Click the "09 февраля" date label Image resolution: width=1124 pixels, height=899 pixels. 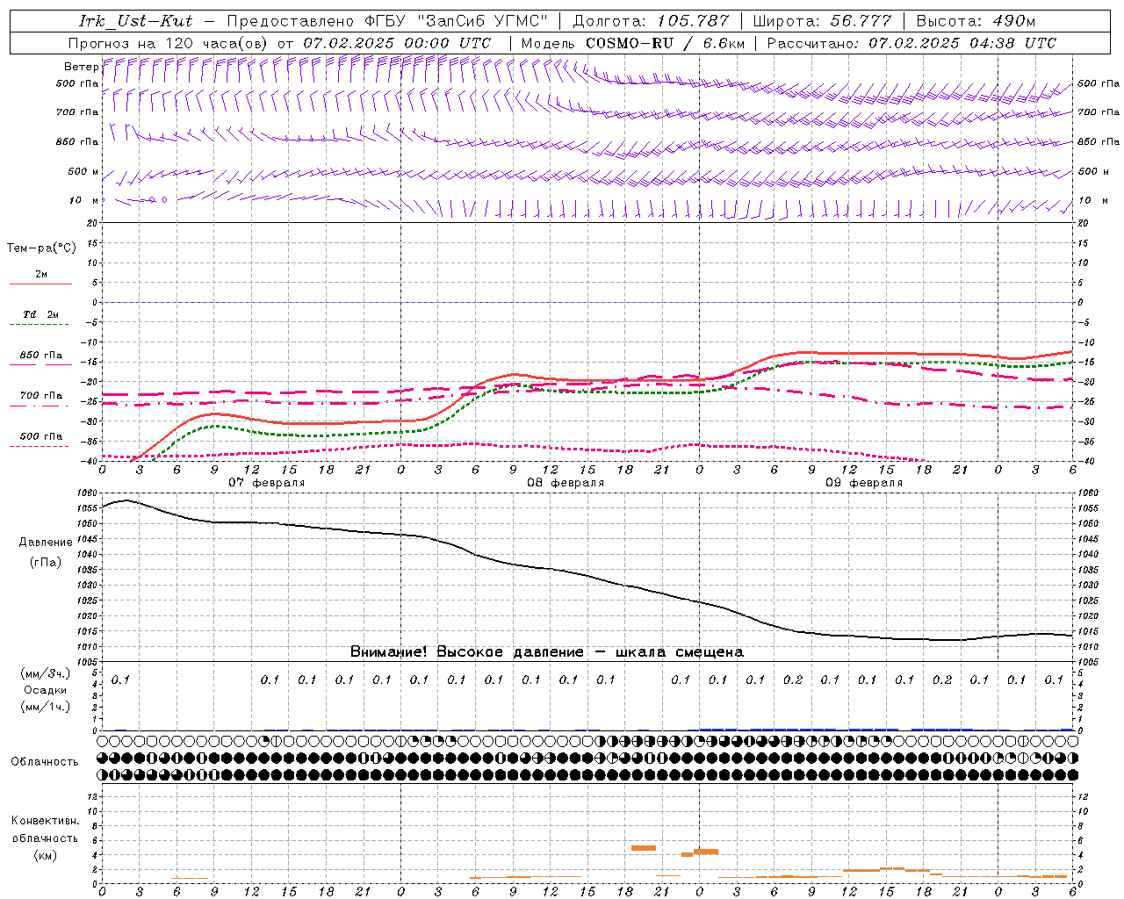pos(864,483)
